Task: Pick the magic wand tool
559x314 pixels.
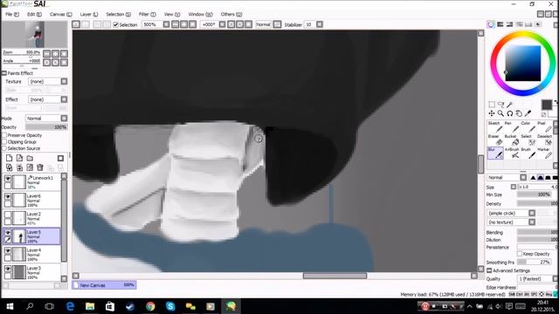Action: tap(510, 105)
